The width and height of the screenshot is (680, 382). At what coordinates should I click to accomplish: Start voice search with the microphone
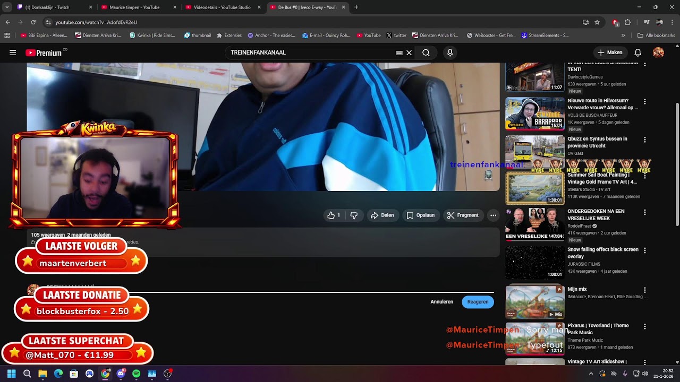pos(450,53)
